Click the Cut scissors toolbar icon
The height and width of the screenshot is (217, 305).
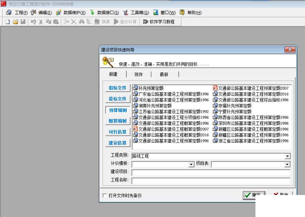41,22
